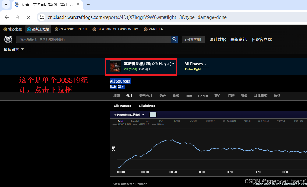Screen dimensions: 307x187
Task: Switch to the 驱散 tab
Action: coord(244,96)
